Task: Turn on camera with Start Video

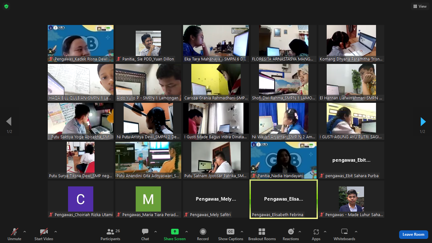Action: (x=44, y=234)
